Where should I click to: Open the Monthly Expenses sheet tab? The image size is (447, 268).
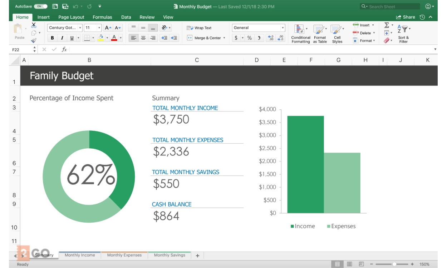(124, 255)
